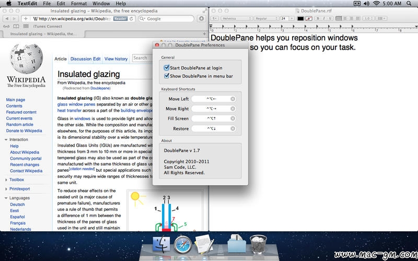Clear the Move Left shortcut
The image size is (418, 261).
pyautogui.click(x=233, y=99)
